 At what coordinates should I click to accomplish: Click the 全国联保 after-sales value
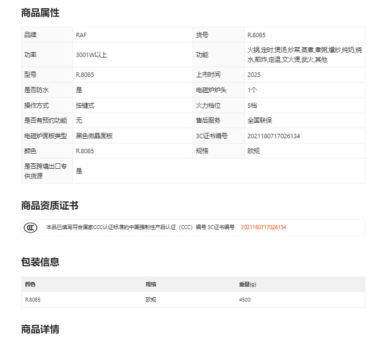260,120
